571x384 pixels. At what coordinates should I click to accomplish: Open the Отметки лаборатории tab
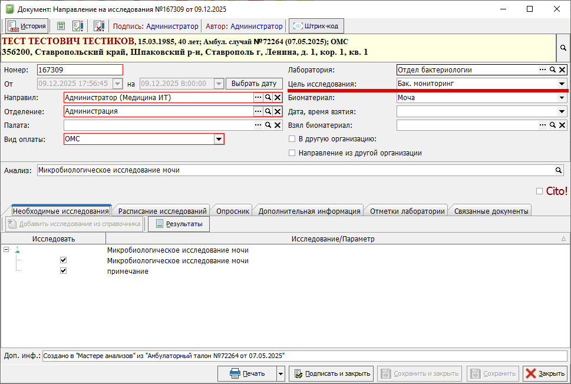tap(407, 211)
